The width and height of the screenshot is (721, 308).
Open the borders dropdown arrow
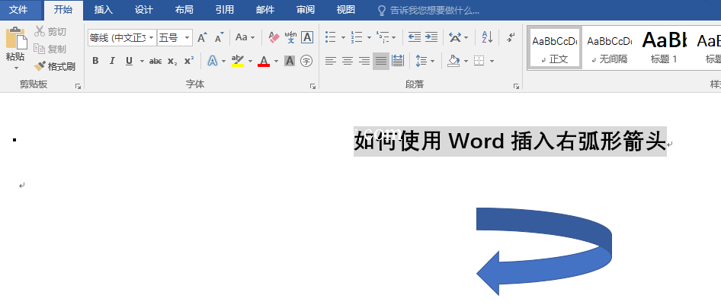492,61
